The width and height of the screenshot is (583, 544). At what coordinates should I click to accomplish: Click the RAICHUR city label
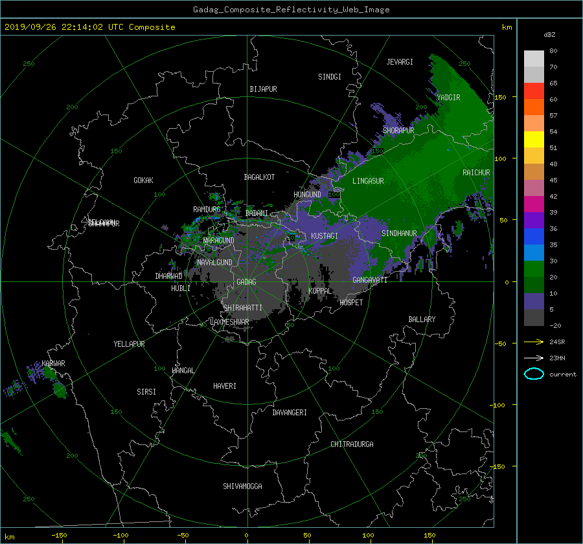(476, 173)
